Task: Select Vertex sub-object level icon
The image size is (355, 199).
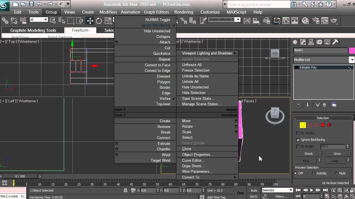Action: pos(303,125)
